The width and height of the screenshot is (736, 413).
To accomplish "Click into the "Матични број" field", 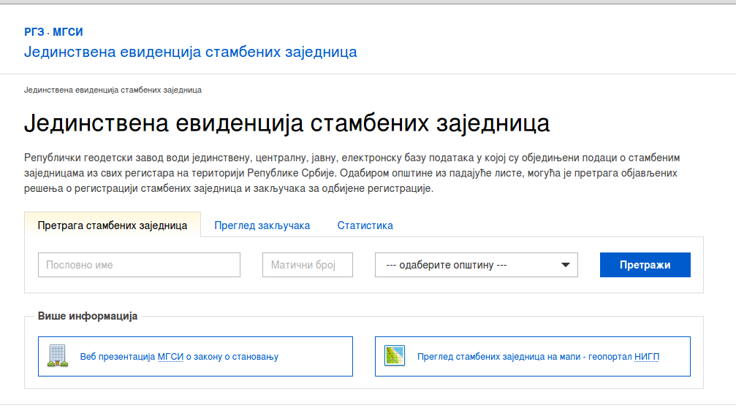I will [307, 265].
